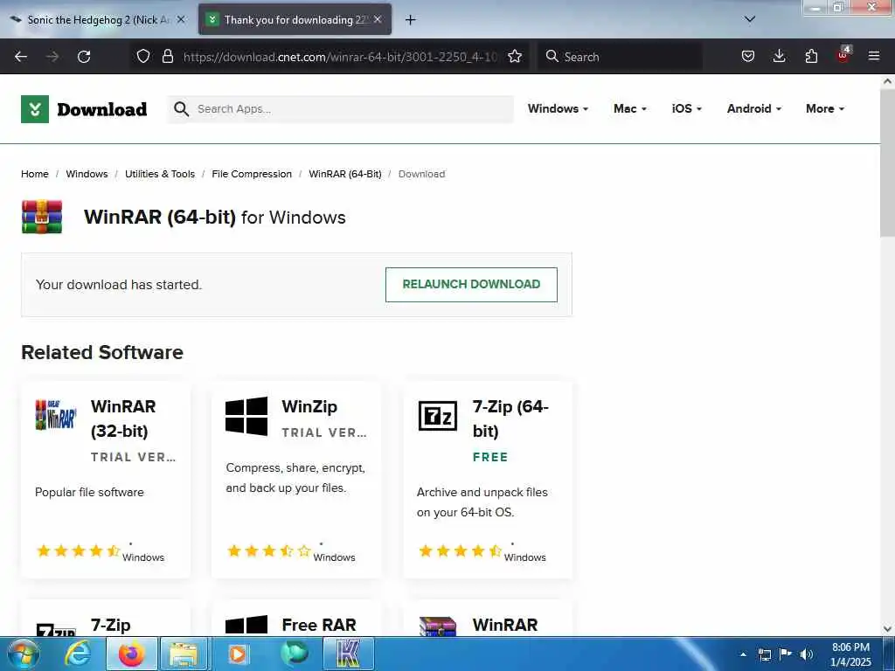The width and height of the screenshot is (895, 671).
Task: Click the Free RAR card title
Action: click(319, 625)
